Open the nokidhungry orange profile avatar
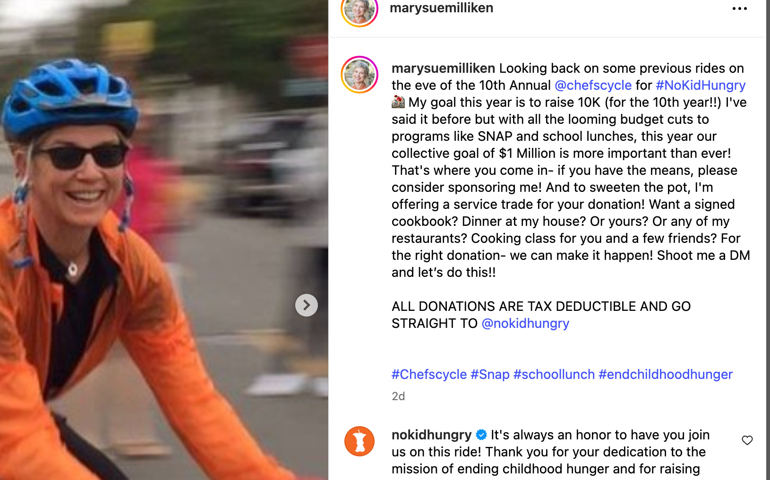The width and height of the screenshot is (770, 480). point(359,441)
